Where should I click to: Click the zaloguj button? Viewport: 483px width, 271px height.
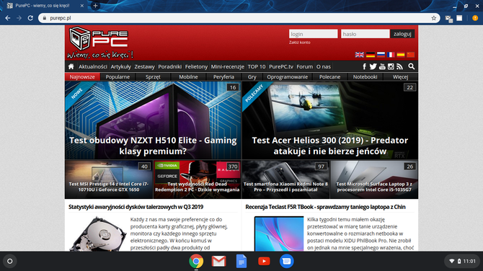pos(402,34)
